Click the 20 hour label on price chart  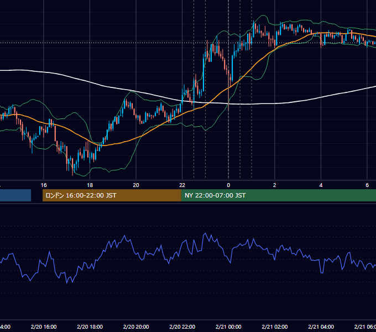click(136, 185)
